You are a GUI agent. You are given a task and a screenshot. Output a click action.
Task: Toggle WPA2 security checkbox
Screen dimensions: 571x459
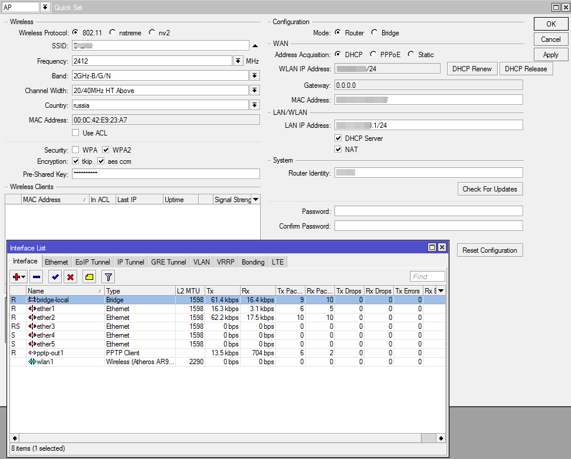click(106, 150)
